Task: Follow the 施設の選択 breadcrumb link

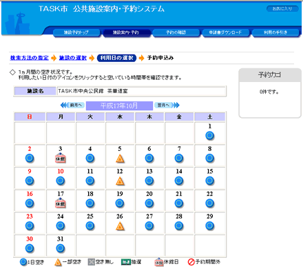Action: (x=73, y=58)
